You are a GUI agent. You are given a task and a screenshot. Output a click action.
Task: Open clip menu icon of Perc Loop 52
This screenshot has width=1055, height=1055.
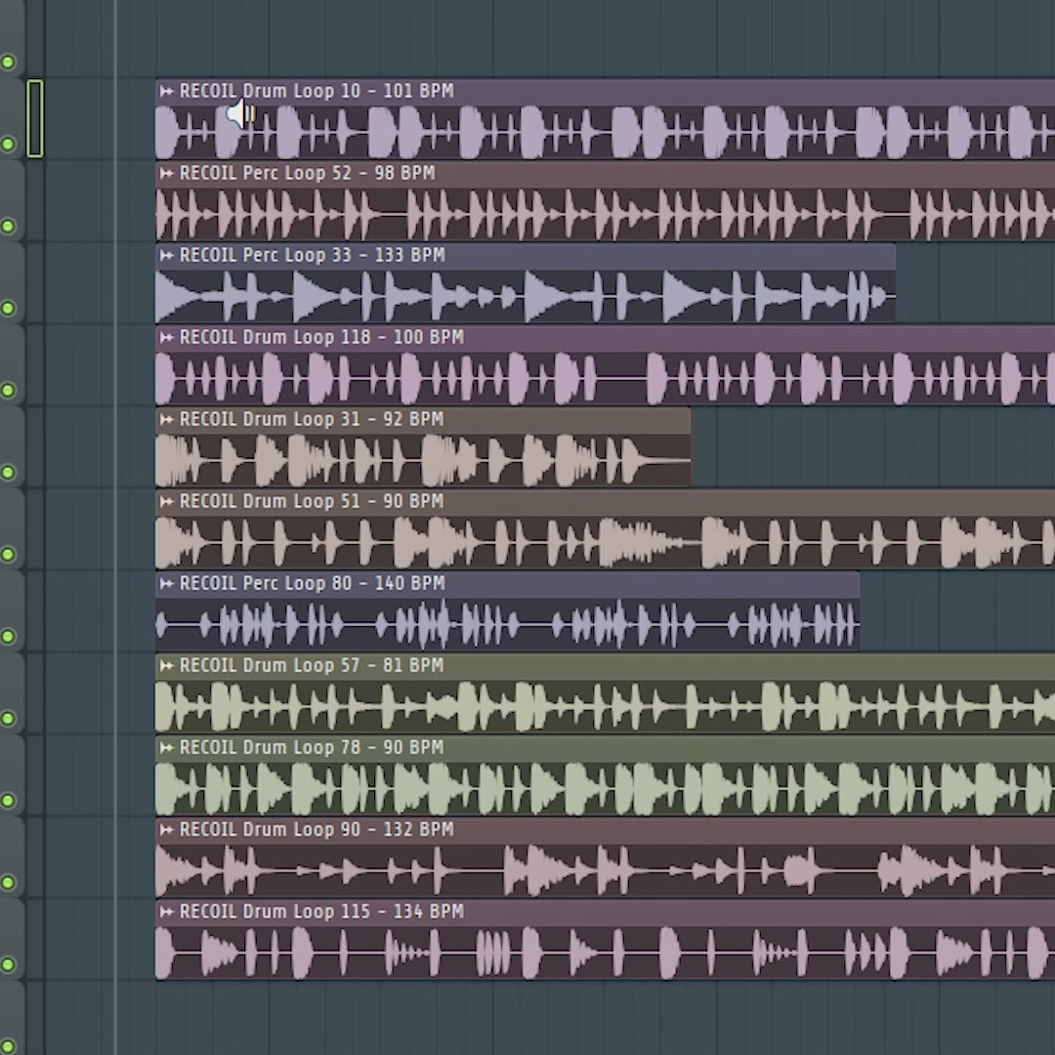(x=167, y=173)
